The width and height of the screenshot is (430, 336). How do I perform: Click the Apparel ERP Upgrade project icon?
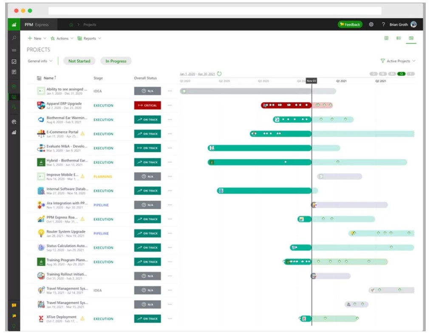41,105
